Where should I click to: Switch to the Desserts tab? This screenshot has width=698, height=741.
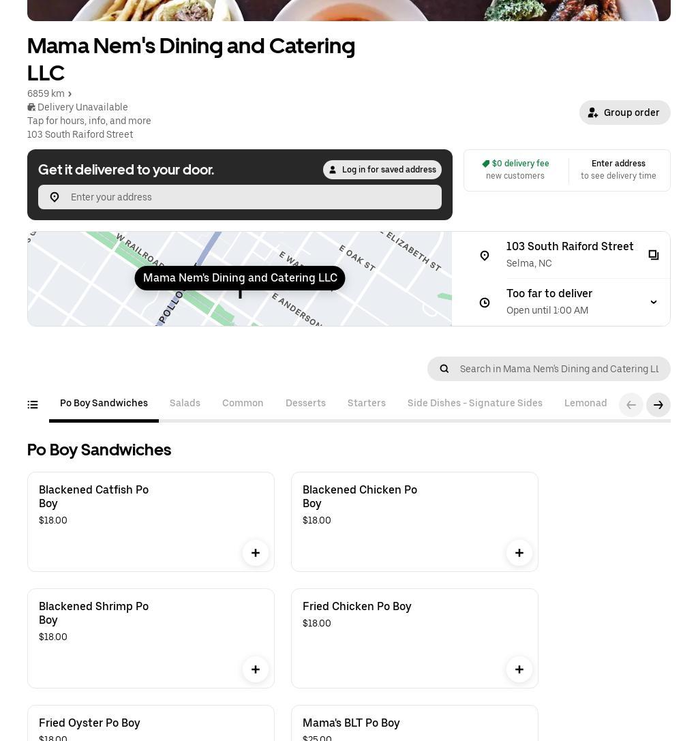coord(305,404)
